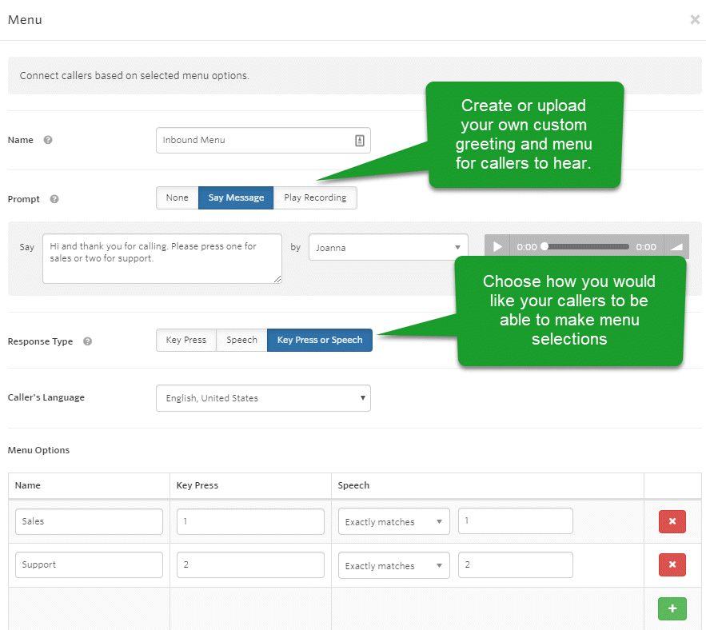
Task: Click the Name column header in table
Action: click(27, 485)
